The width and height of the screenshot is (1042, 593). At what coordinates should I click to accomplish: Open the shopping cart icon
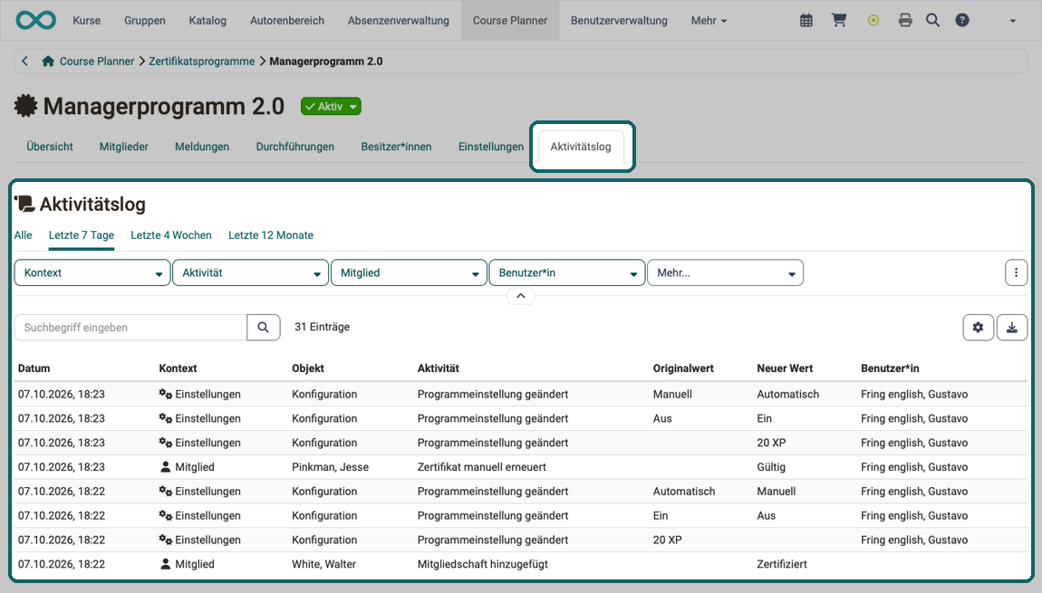839,21
